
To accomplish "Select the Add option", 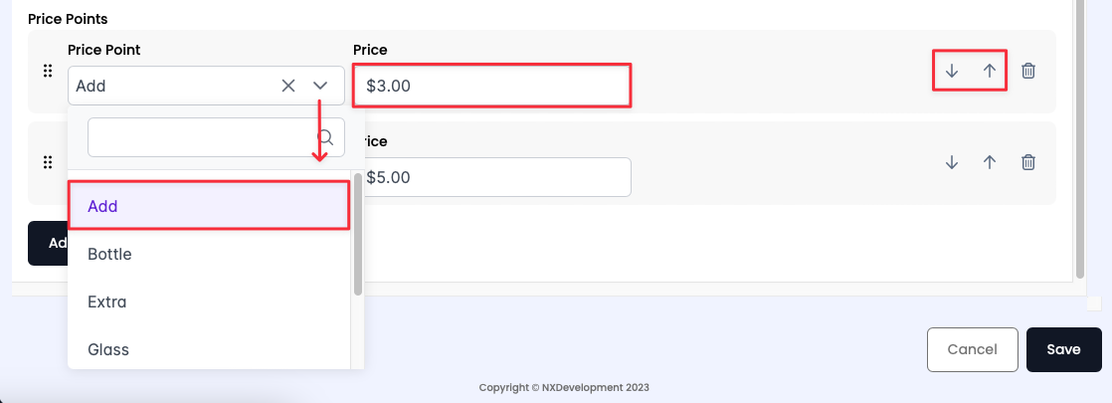I will click(x=208, y=206).
